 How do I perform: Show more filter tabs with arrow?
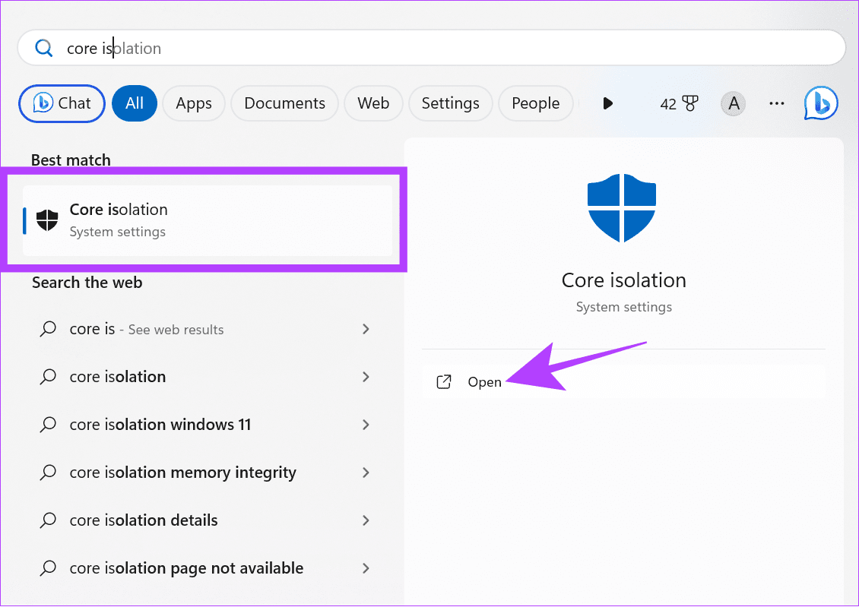click(x=607, y=103)
